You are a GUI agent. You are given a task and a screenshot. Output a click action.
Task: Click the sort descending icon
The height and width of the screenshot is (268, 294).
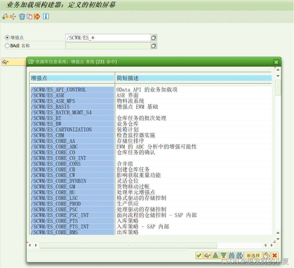coord(223,255)
